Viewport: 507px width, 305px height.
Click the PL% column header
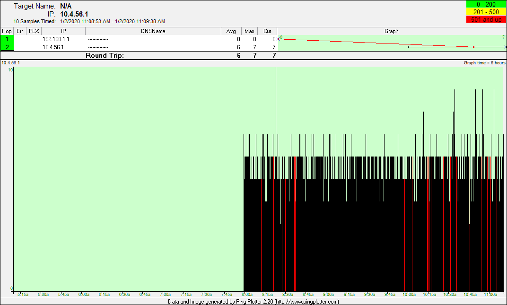coord(34,31)
